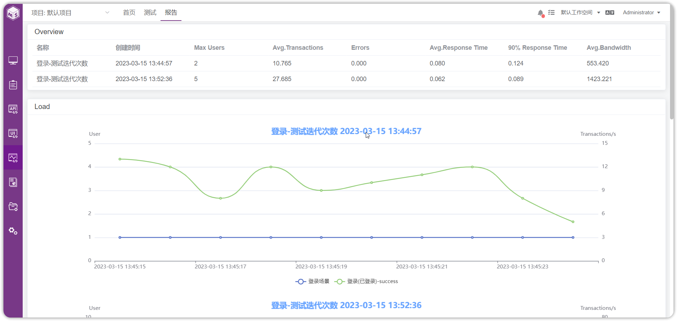This screenshot has width=677, height=321.
Task: Open the notification bell icon
Action: click(541, 13)
